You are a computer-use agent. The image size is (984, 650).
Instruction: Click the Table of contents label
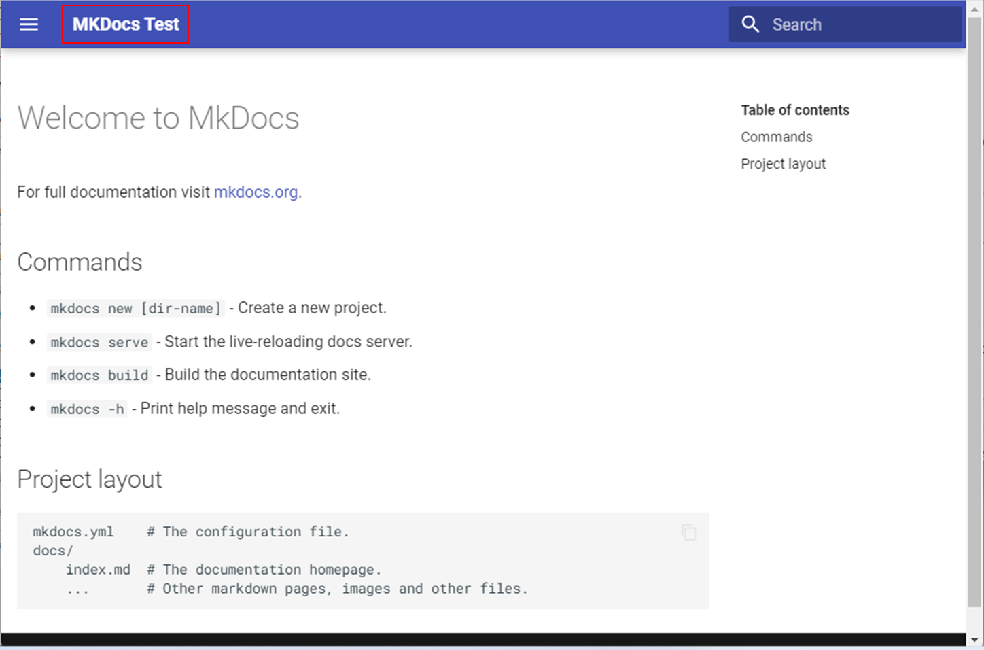pyautogui.click(x=795, y=109)
